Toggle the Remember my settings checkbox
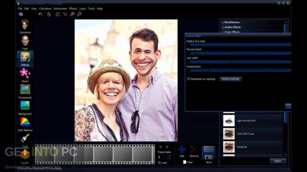This screenshot has width=307, height=172. [188, 79]
